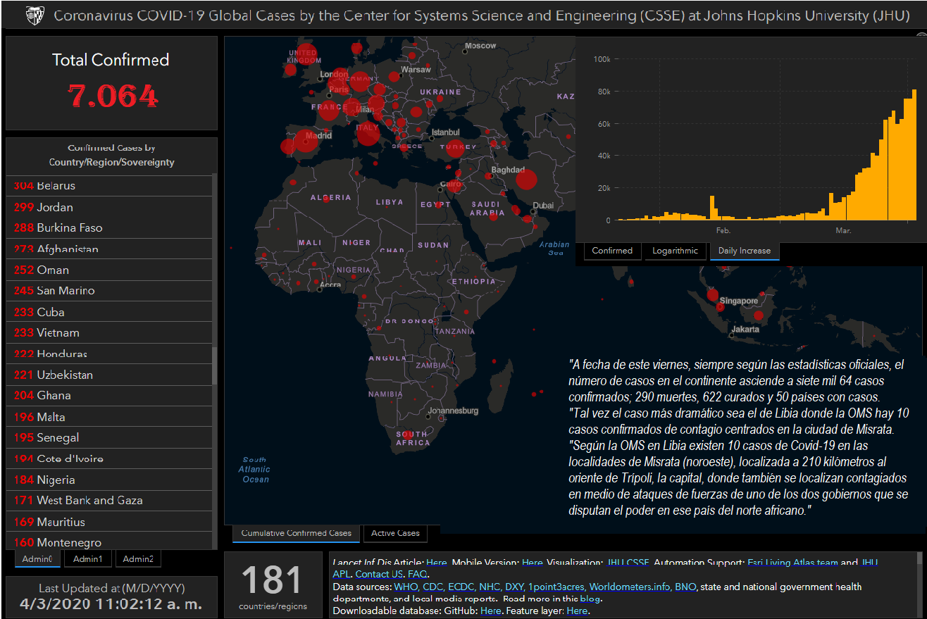Select '252 Oman' row in list
The image size is (927, 619).
click(109, 270)
